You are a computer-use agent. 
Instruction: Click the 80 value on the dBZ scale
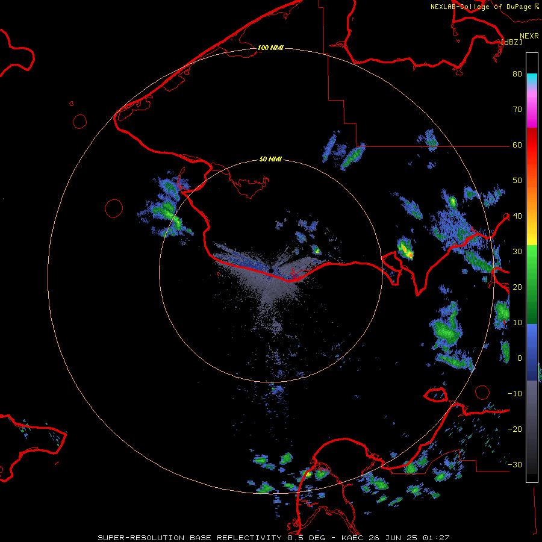coord(517,73)
